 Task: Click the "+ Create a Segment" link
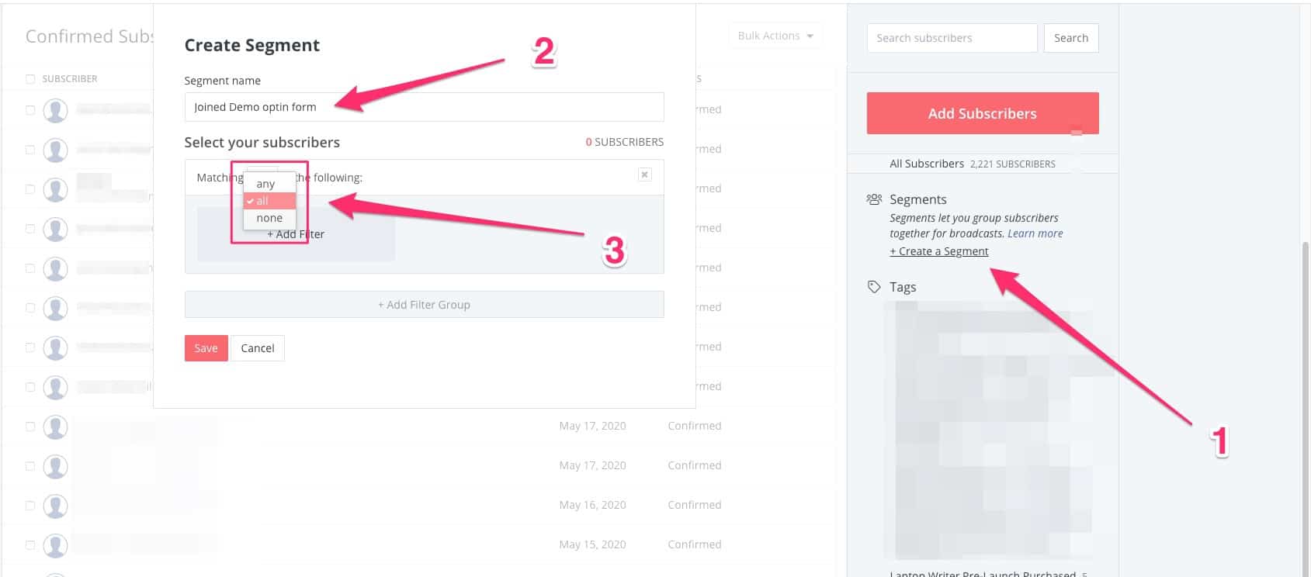938,251
